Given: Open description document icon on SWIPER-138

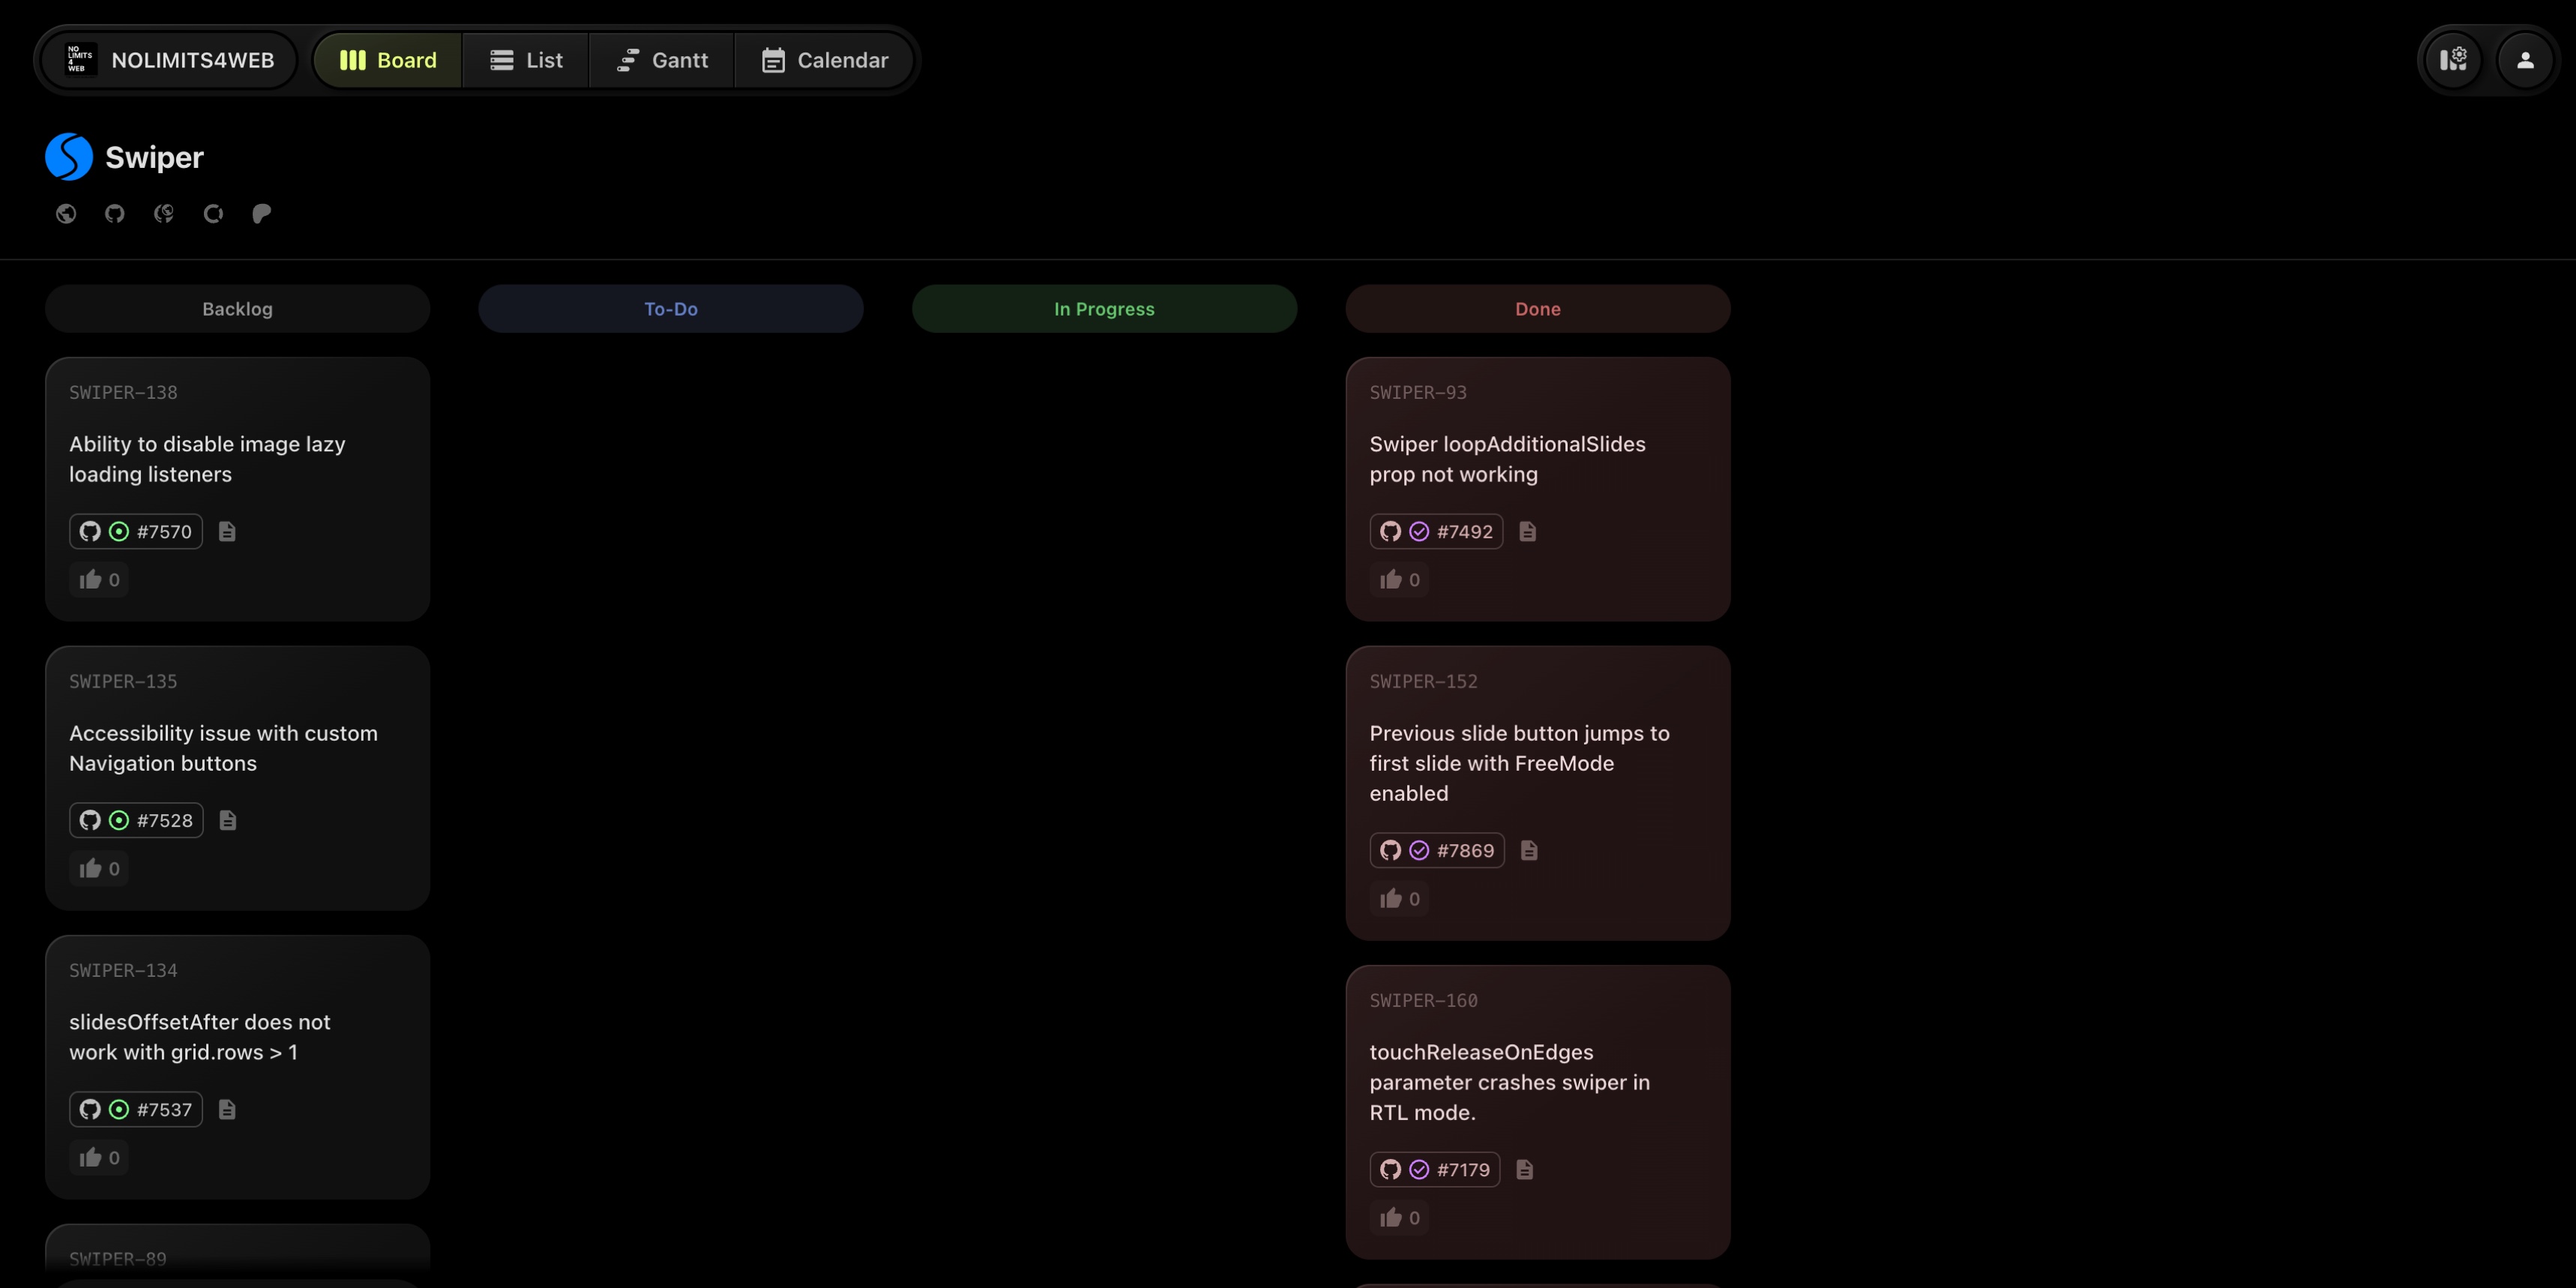Looking at the screenshot, I should tap(227, 531).
